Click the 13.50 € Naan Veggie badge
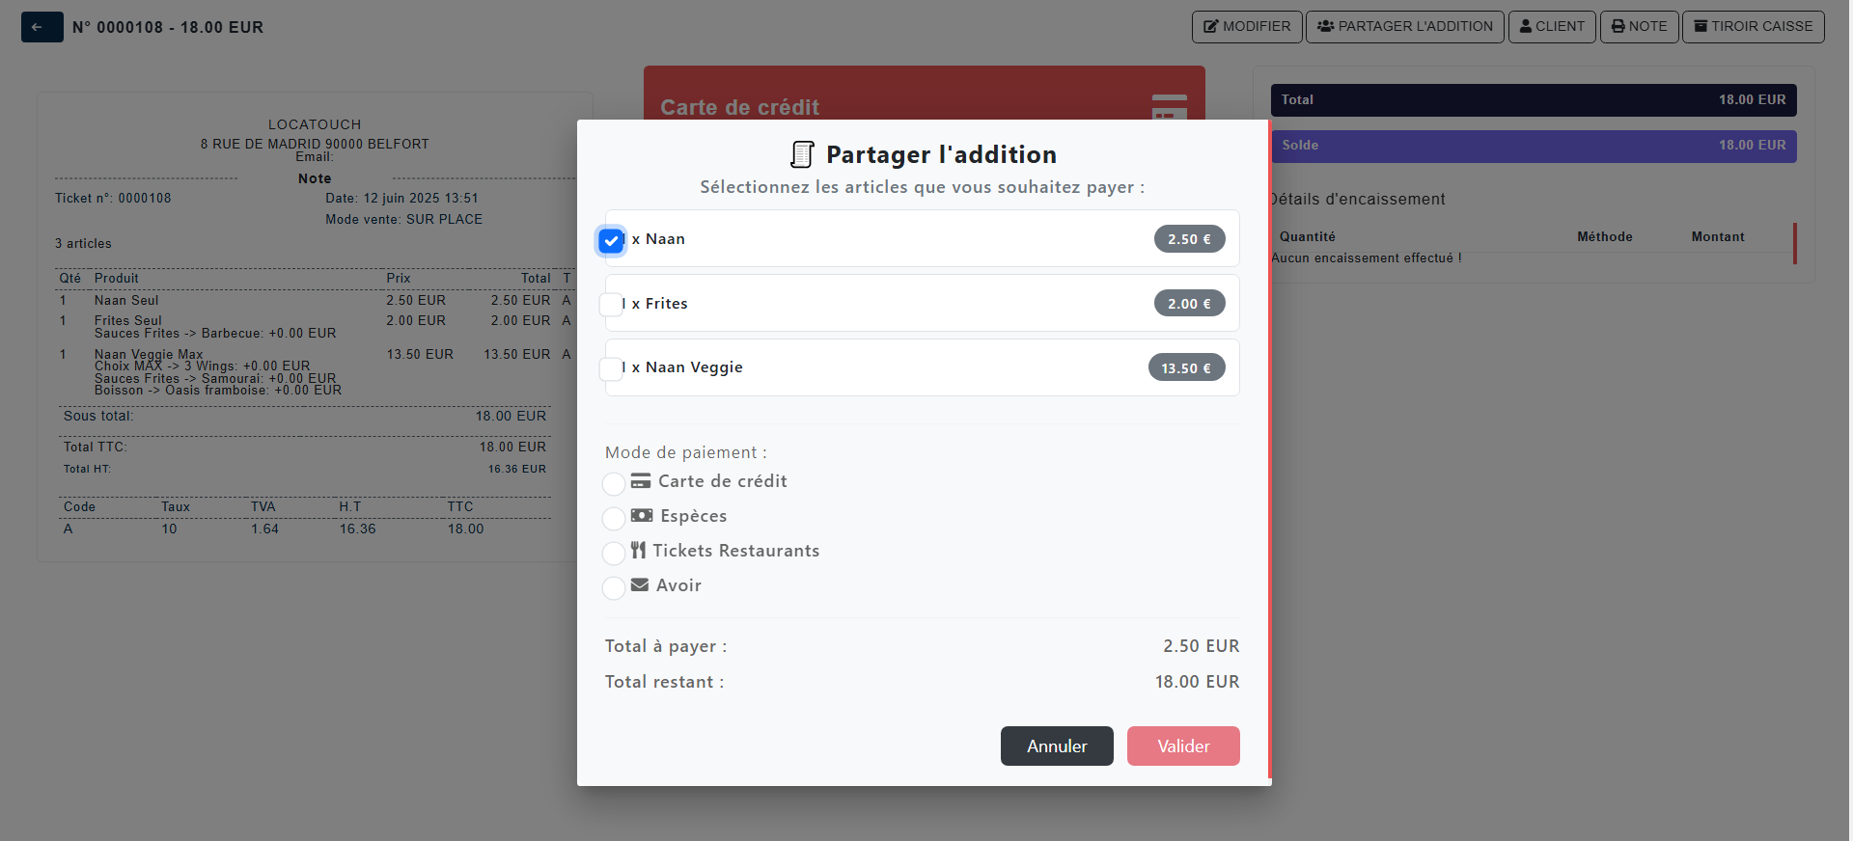This screenshot has width=1853, height=841. click(1186, 368)
